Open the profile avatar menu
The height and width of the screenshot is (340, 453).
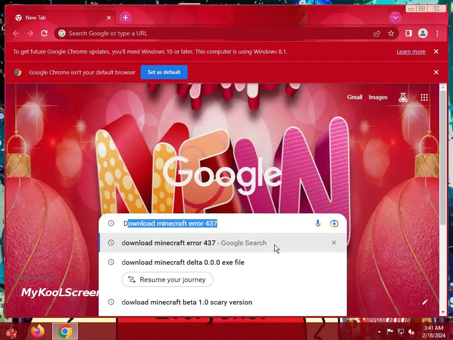tap(422, 33)
